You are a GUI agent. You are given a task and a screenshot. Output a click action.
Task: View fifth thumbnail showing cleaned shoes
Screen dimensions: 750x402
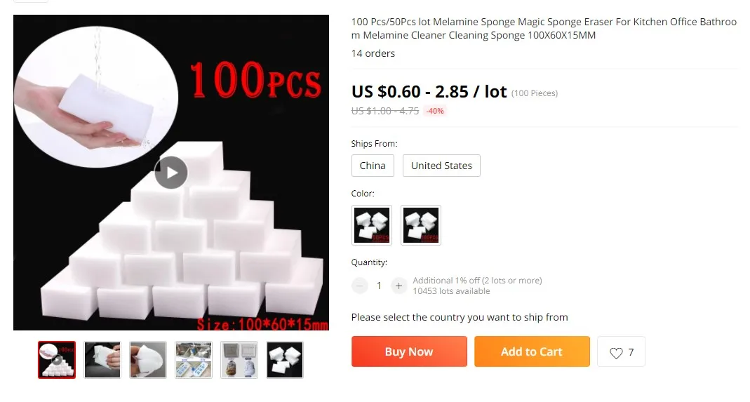239,360
